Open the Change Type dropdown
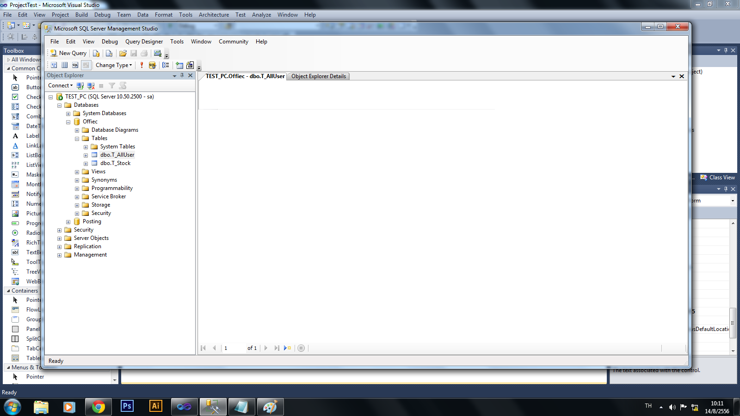Image resolution: width=740 pixels, height=416 pixels. tap(114, 65)
